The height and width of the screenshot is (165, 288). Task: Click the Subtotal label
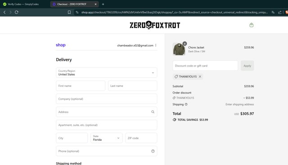(178, 86)
